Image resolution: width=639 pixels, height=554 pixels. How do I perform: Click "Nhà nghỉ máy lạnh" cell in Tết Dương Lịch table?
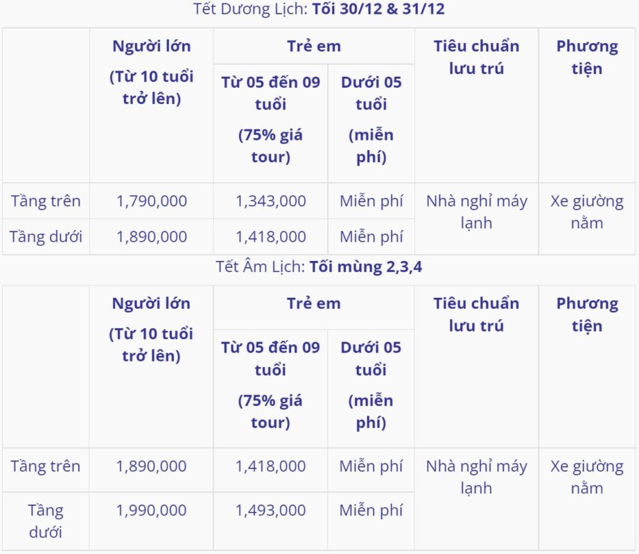[x=476, y=212]
